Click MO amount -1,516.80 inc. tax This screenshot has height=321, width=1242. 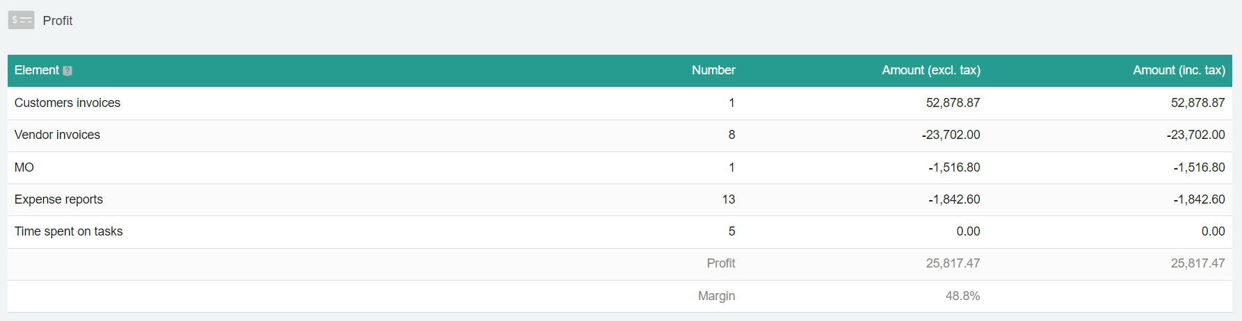point(1199,167)
